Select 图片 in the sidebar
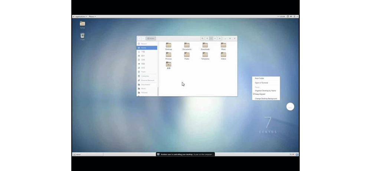 point(147,56)
